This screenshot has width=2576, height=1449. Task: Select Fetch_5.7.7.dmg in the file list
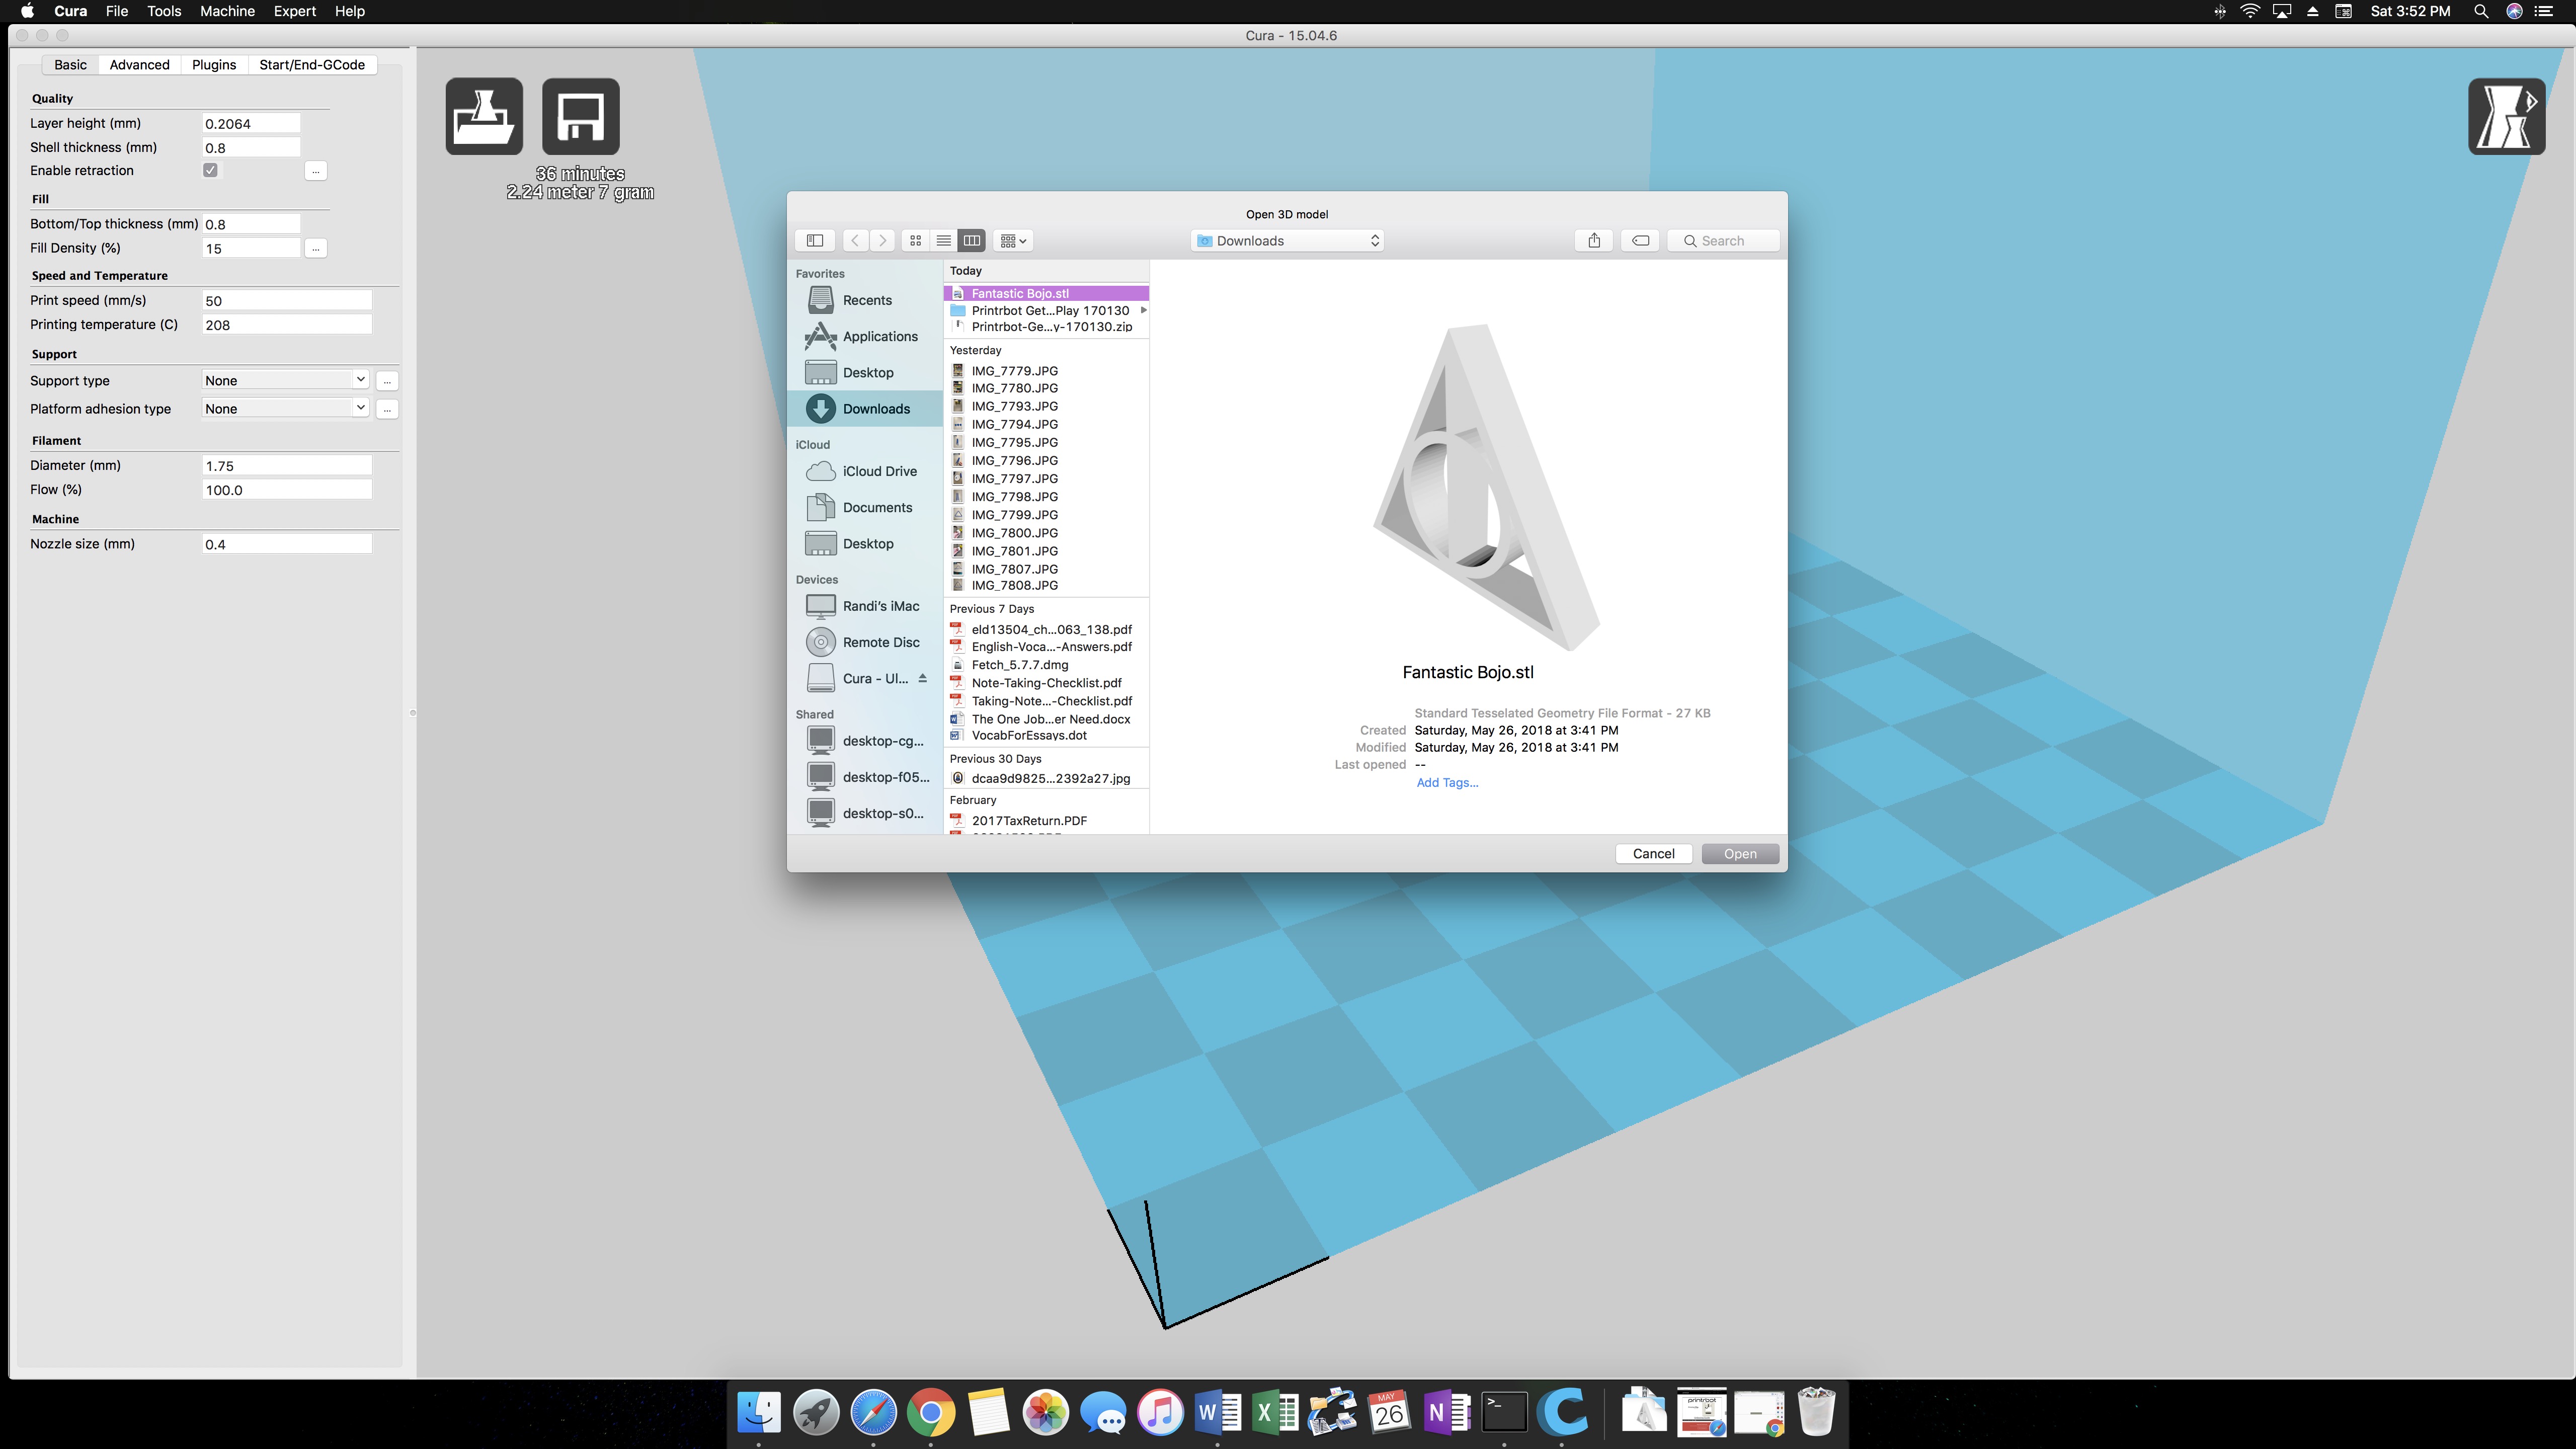[1046, 665]
